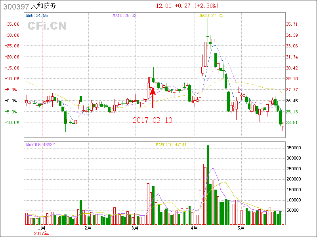The width and height of the screenshot is (317, 237).
Task: Click the MAVOL10:47141 volume label
Action: coord(171,145)
